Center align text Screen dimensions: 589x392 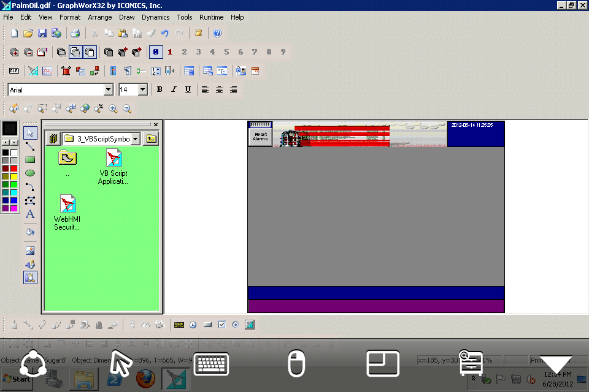pos(219,89)
